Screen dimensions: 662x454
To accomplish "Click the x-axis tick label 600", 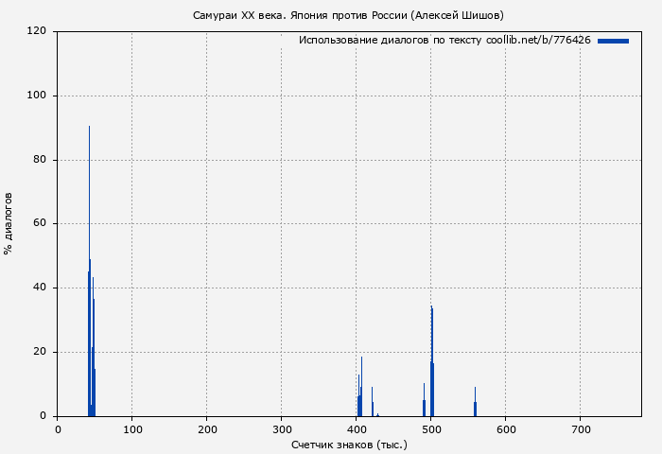I will pos(505,429).
